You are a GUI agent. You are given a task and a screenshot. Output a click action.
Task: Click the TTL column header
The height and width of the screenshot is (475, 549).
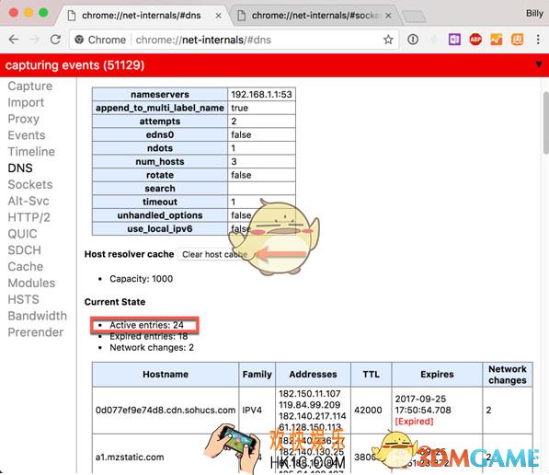(372, 375)
